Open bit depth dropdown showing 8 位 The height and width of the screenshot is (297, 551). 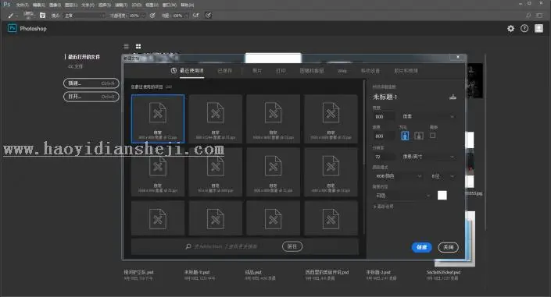tap(443, 176)
